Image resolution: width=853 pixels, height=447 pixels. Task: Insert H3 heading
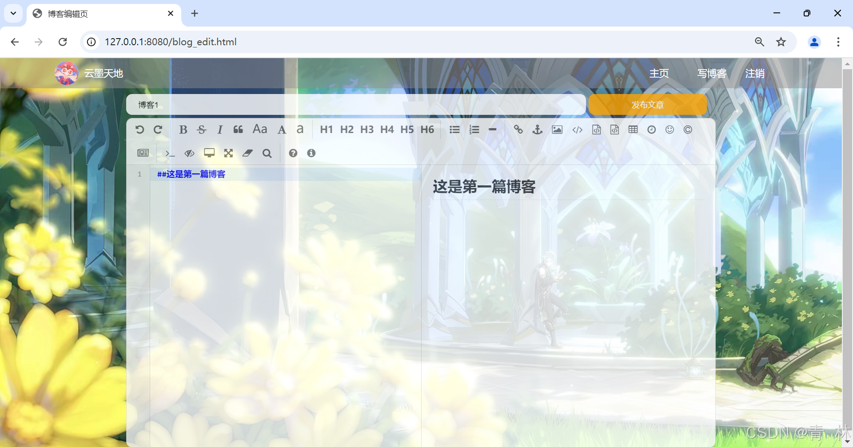367,129
